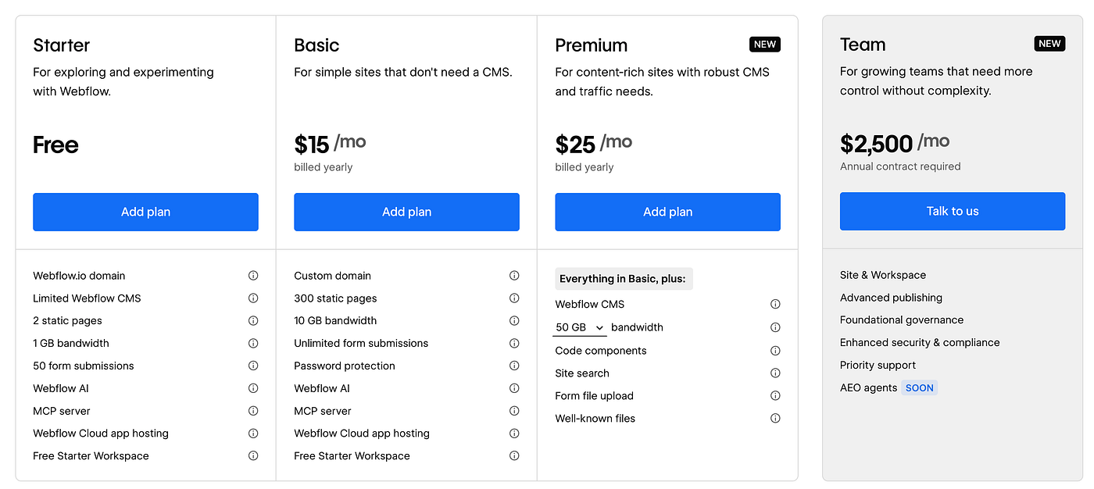This screenshot has width=1094, height=489.
Task: Open info for Starter MCP server
Action: pyautogui.click(x=253, y=411)
